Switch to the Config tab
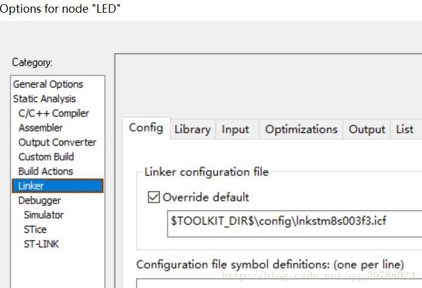Screen dimensions: 422x288 tap(146, 128)
